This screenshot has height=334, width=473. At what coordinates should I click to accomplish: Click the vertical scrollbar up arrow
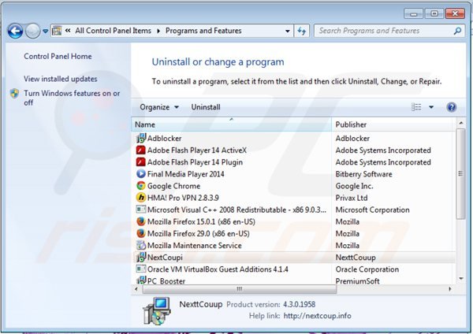click(x=460, y=123)
